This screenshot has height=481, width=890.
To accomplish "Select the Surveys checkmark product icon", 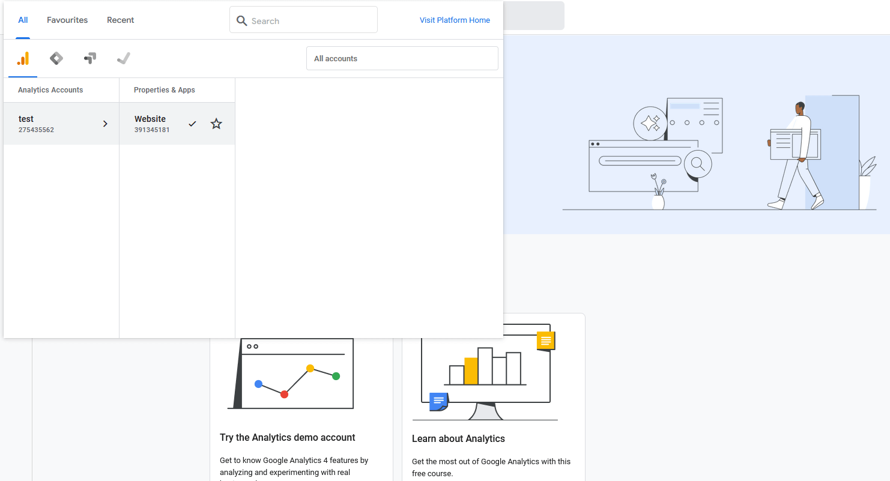I will click(124, 58).
